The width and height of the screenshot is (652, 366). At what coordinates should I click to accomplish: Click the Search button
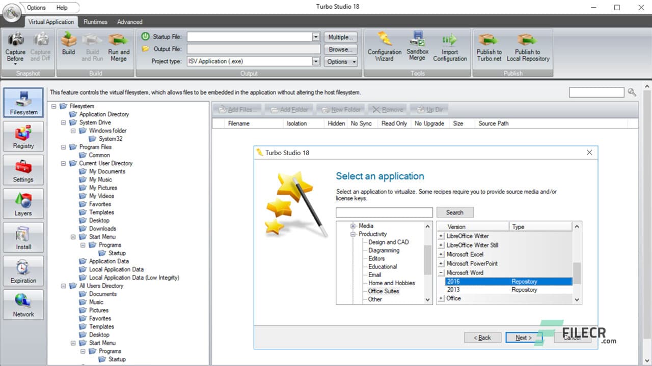pyautogui.click(x=455, y=212)
